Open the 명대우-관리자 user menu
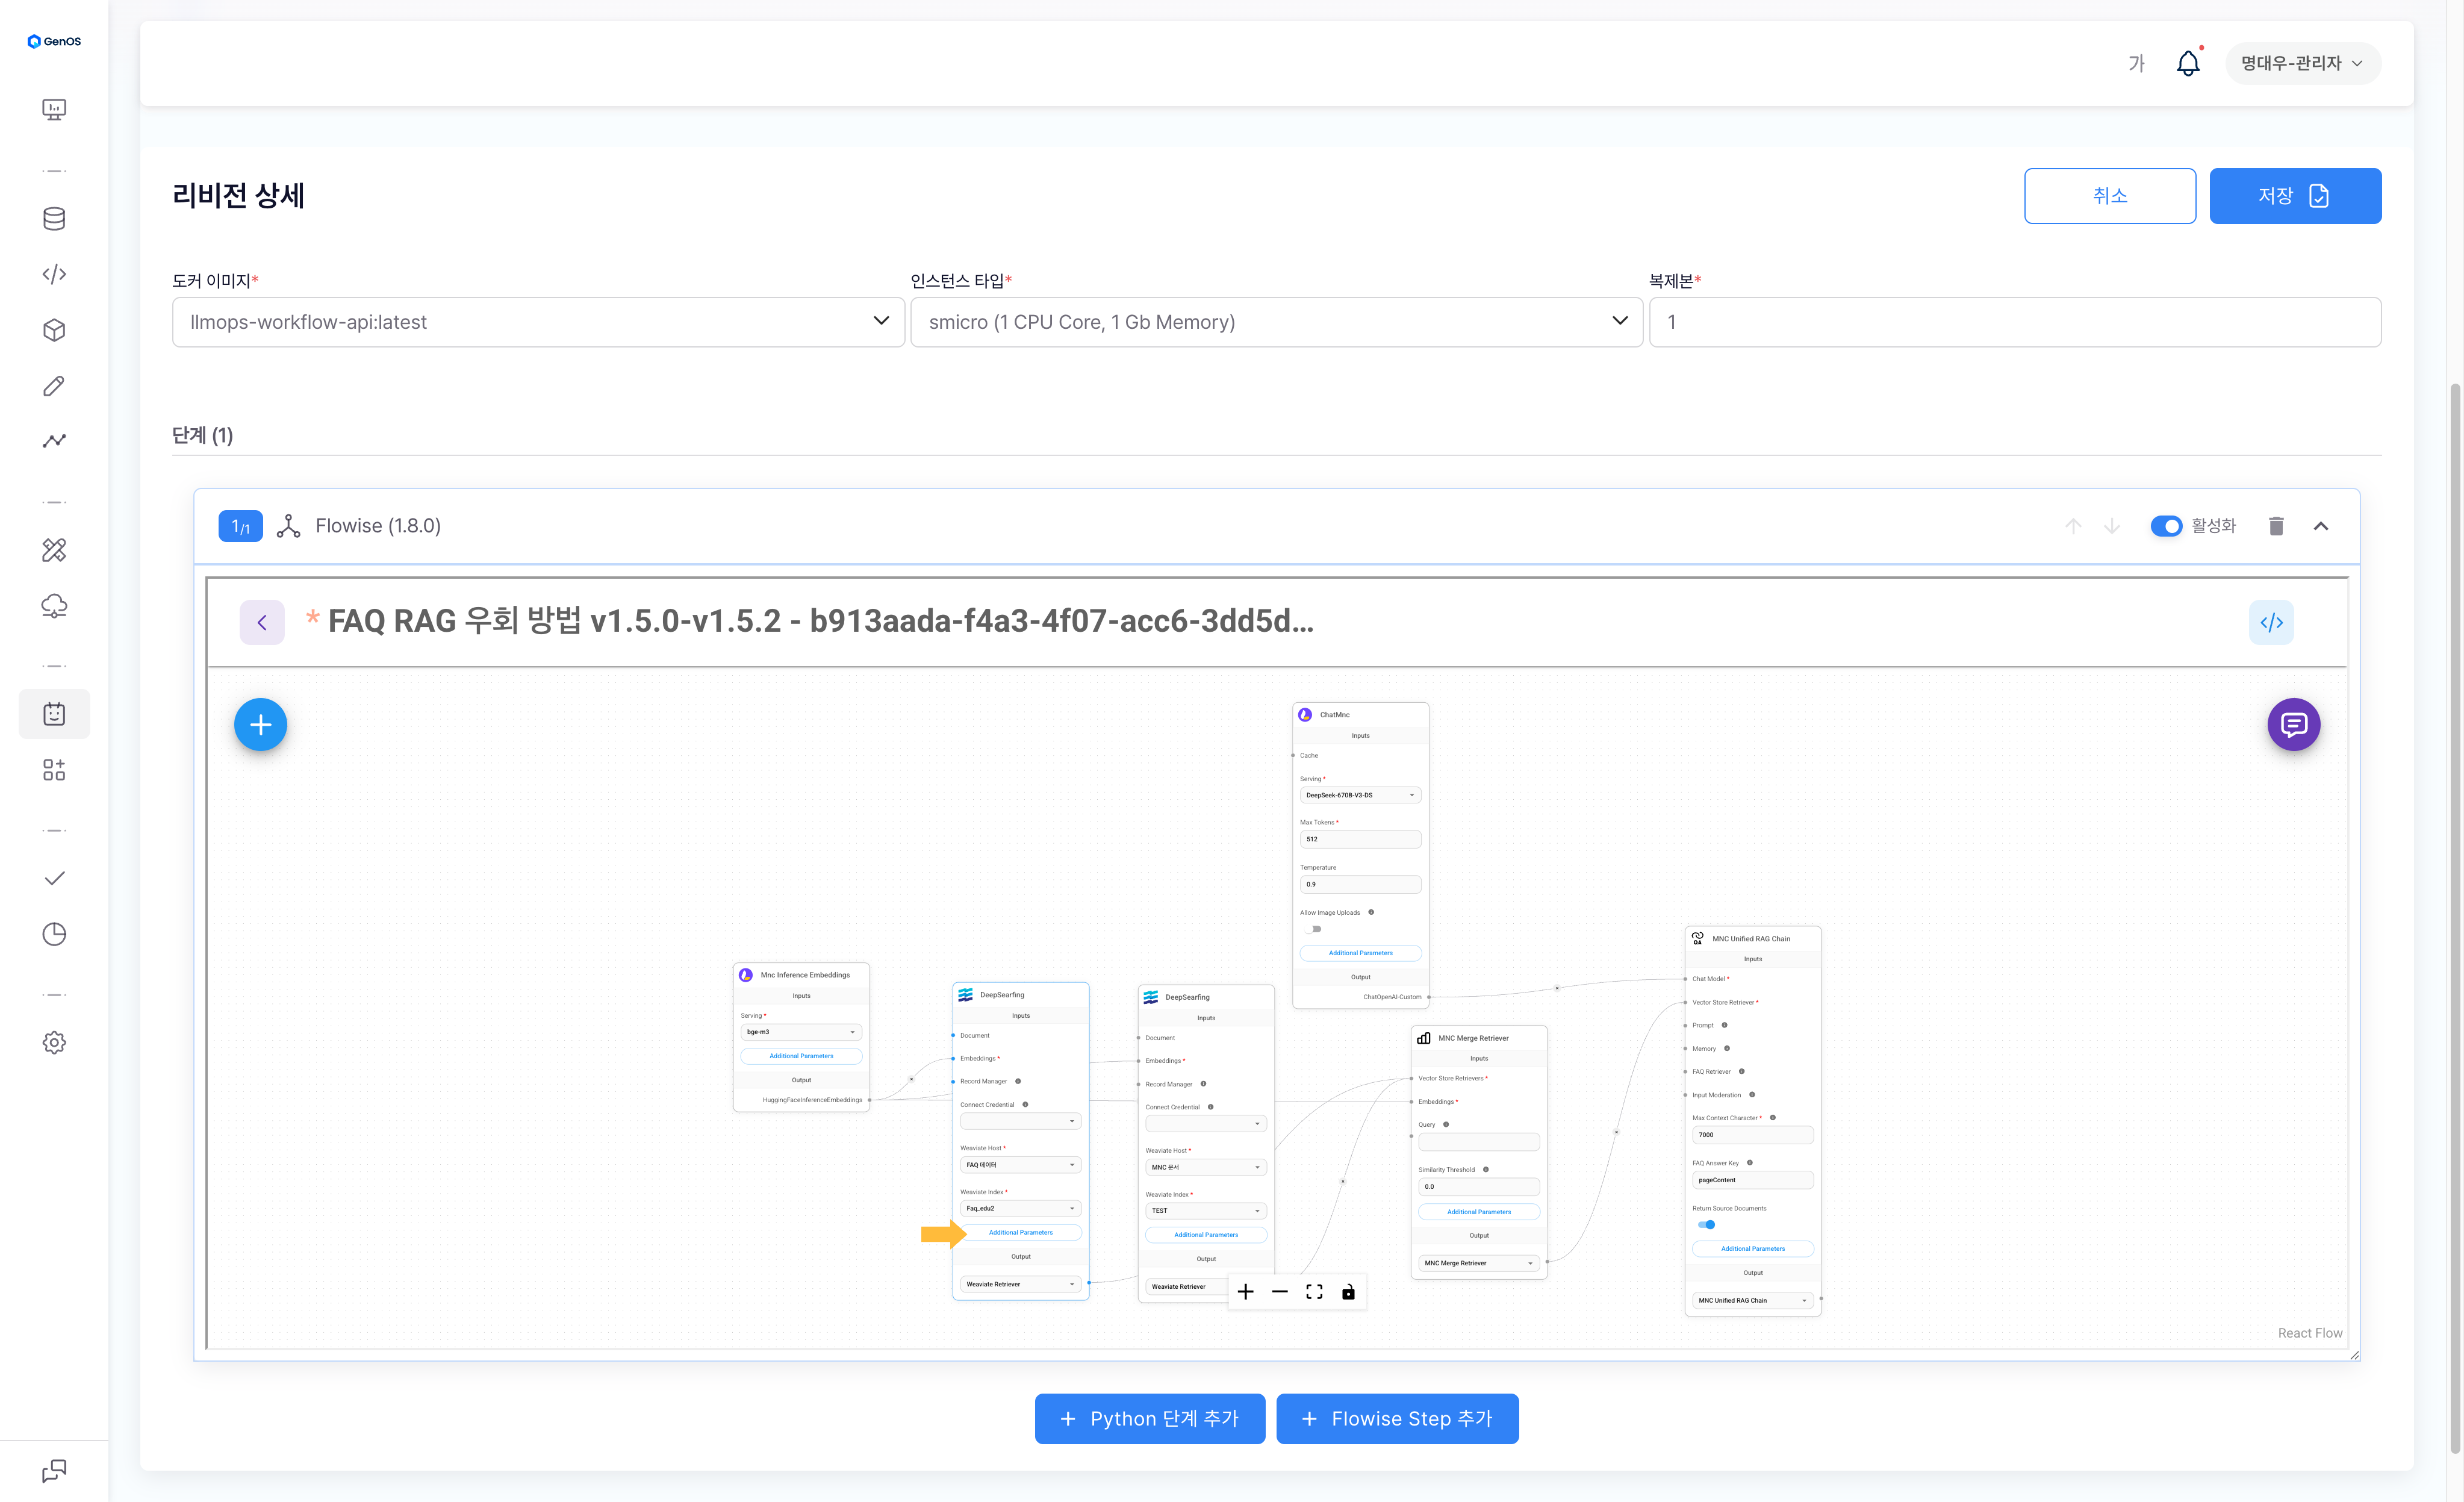This screenshot has height=1502, width=2464. click(2301, 63)
